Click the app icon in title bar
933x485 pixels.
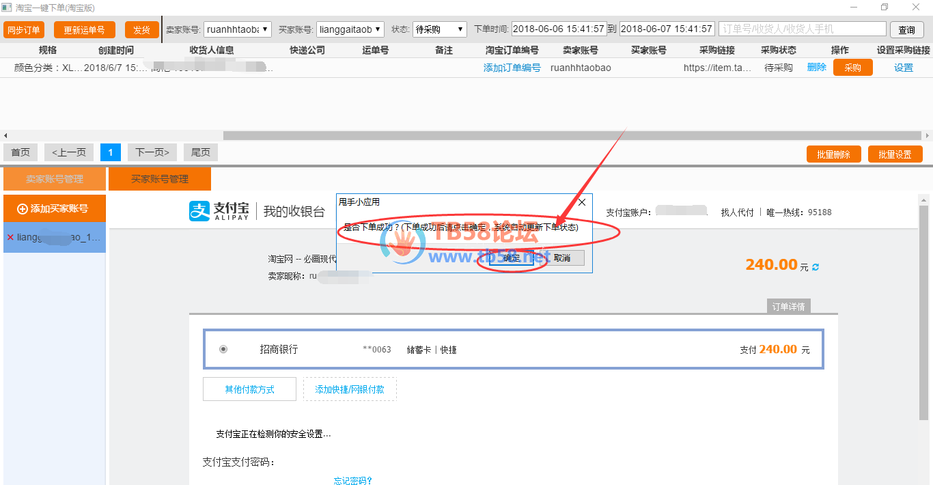tap(7, 8)
